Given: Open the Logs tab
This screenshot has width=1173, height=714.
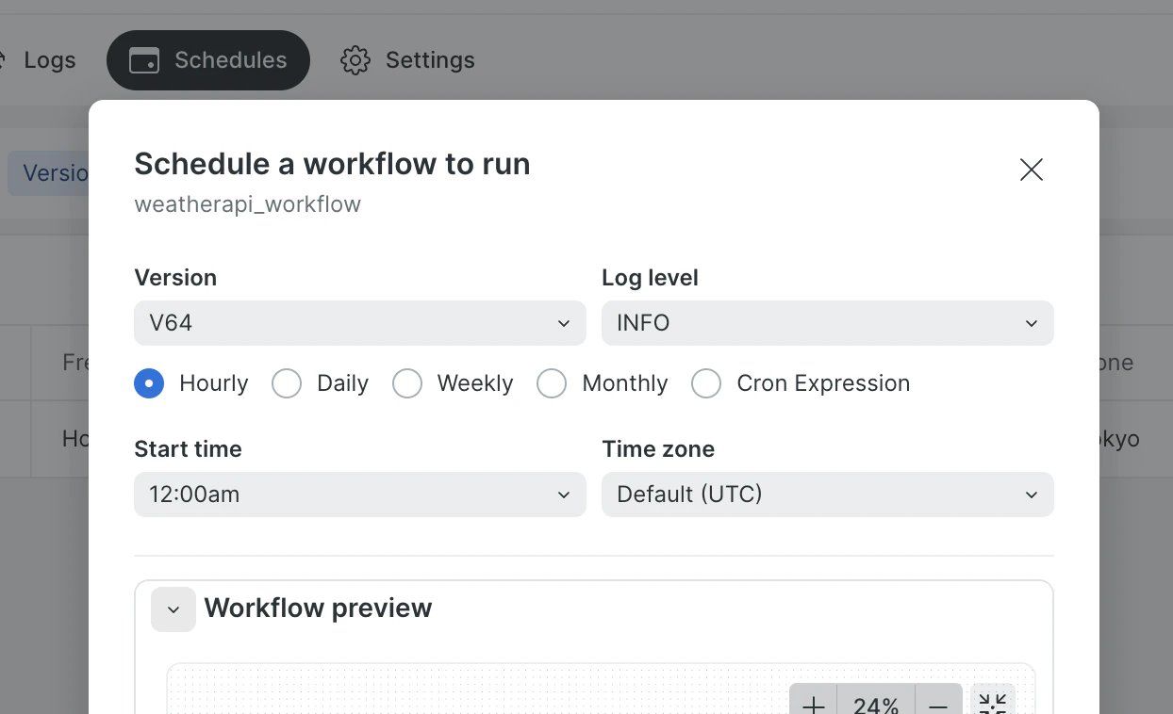Looking at the screenshot, I should 38,60.
